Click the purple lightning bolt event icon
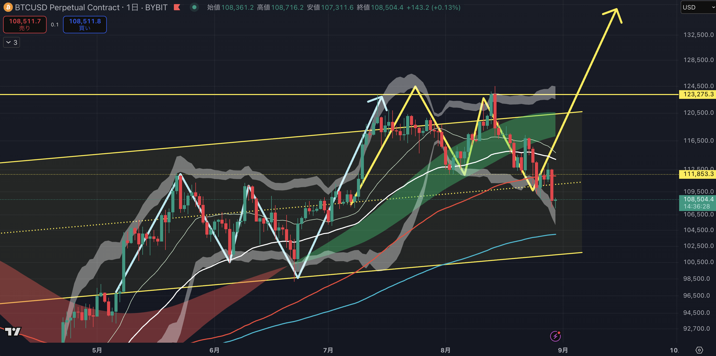 [555, 336]
